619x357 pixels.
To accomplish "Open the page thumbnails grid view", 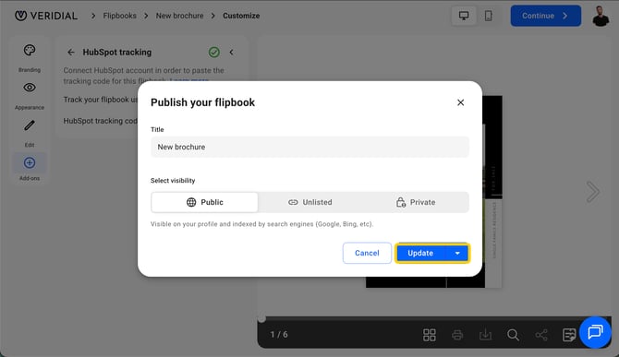I will coord(429,335).
